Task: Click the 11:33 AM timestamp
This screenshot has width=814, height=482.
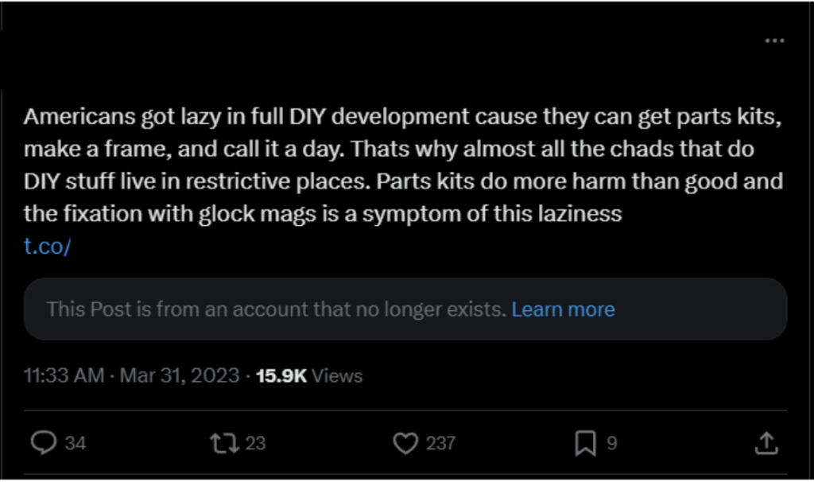Action: [64, 375]
